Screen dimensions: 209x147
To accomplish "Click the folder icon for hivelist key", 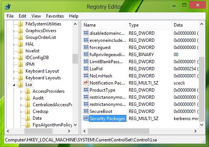I will [x=21, y=51].
